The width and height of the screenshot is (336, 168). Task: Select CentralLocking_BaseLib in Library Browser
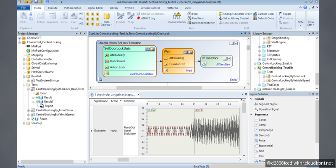click(x=277, y=64)
